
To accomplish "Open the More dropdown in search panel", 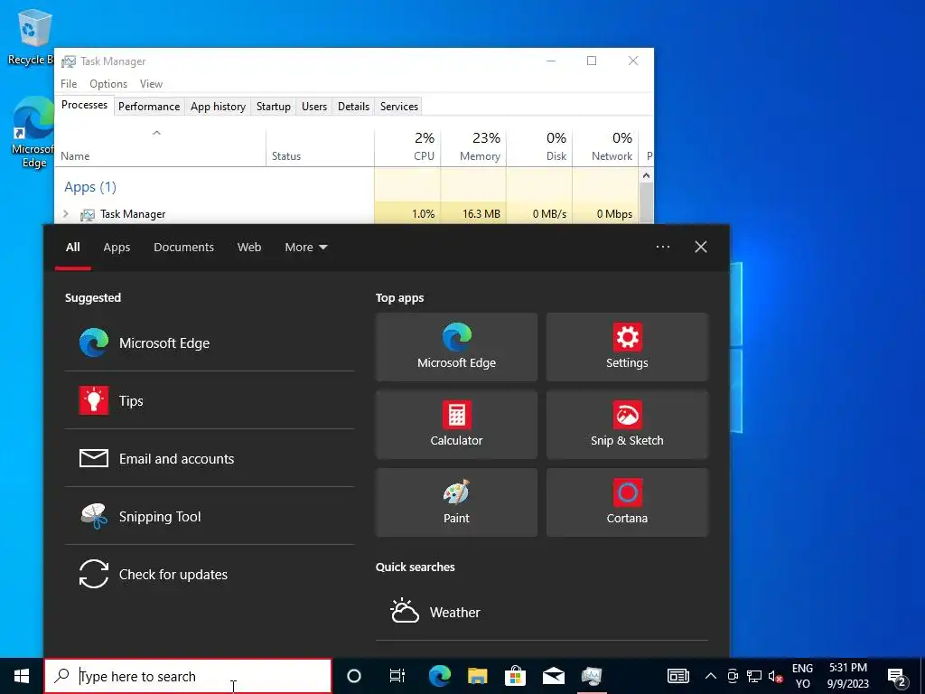I will (305, 248).
